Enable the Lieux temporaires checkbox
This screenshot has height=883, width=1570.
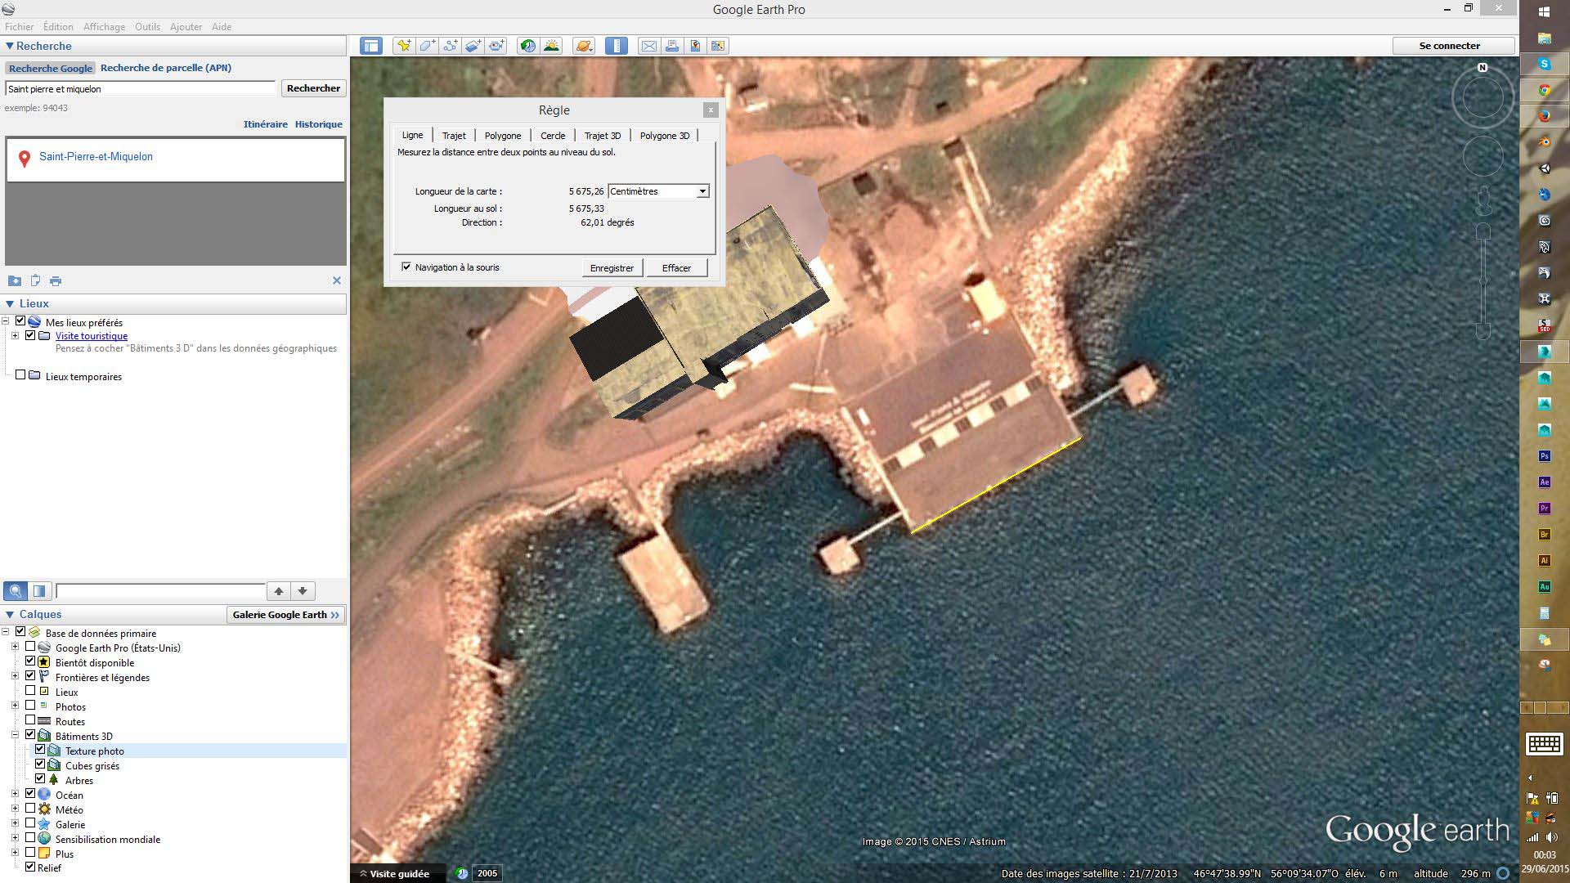pos(21,375)
